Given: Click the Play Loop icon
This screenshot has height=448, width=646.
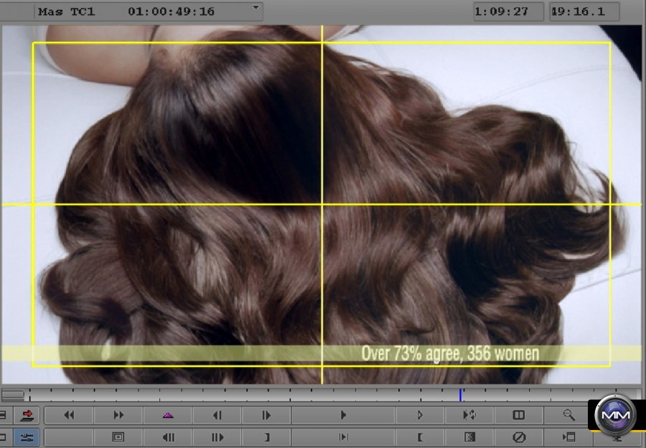Looking at the screenshot, I should [x=469, y=415].
